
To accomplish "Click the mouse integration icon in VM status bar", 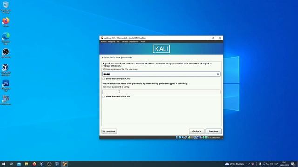I will (x=203, y=137).
